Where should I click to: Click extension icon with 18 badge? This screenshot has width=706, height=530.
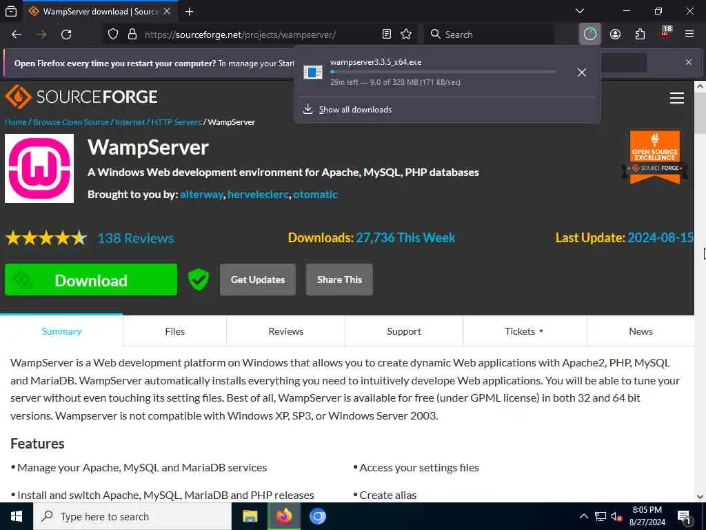tap(665, 33)
